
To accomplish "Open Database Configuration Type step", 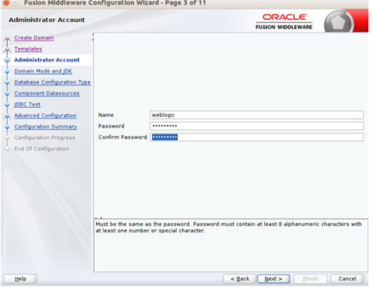I will [x=53, y=82].
